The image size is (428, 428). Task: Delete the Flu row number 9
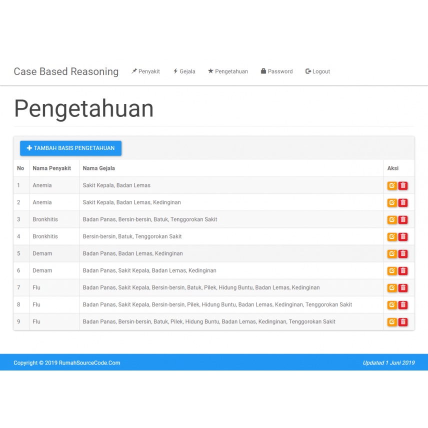(403, 322)
